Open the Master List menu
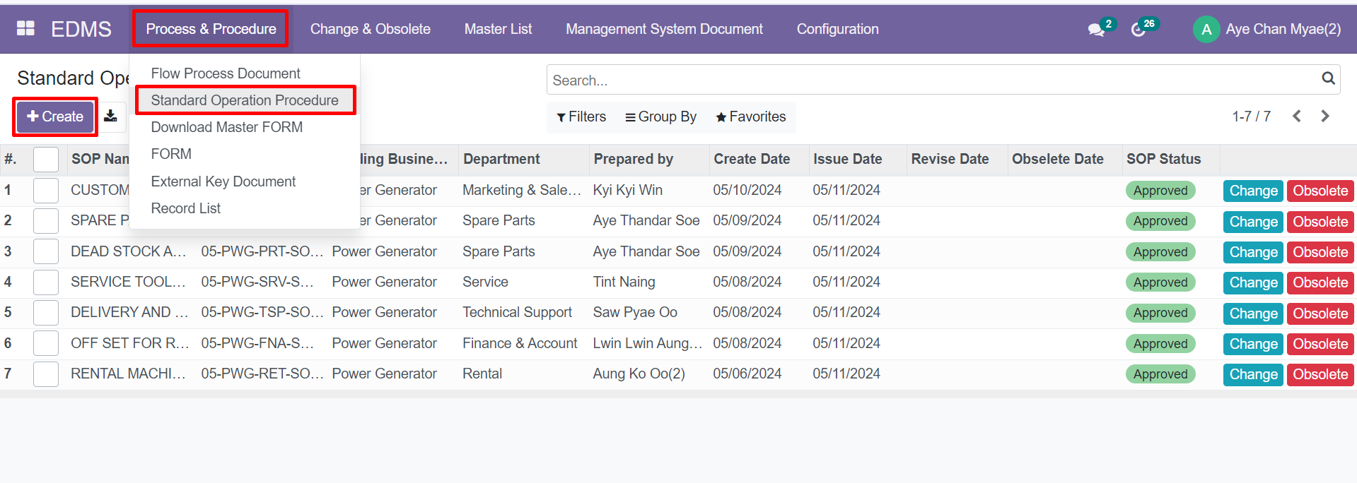The image size is (1357, 483). click(x=498, y=29)
